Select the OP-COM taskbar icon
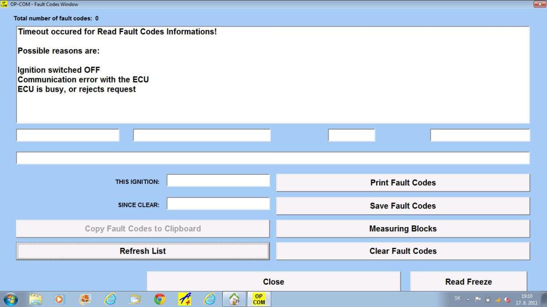Image resolution: width=547 pixels, height=307 pixels. point(259,299)
